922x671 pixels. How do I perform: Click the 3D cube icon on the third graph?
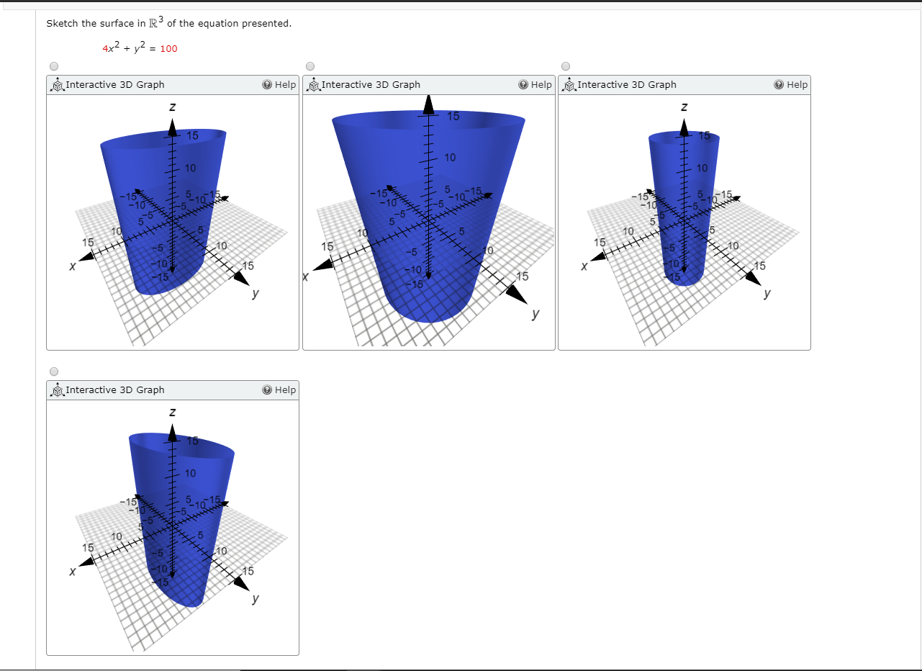click(x=569, y=84)
